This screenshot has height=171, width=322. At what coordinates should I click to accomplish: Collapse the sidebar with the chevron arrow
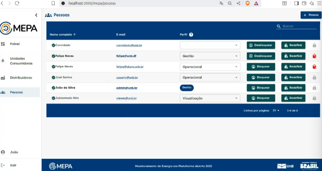[36, 15]
